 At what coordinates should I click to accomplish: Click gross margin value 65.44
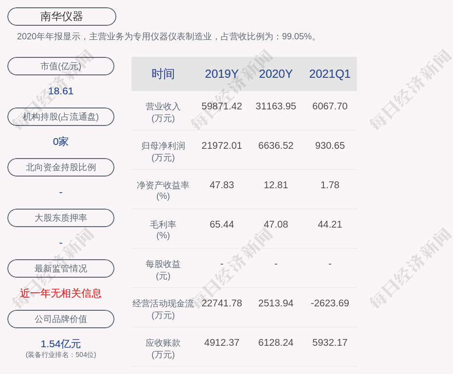pyautogui.click(x=222, y=224)
